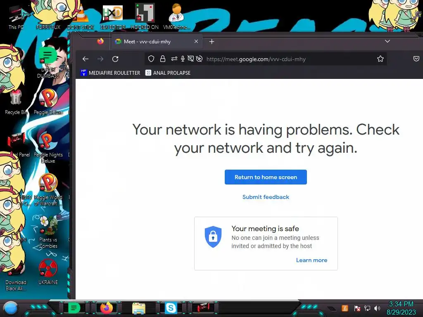Reload the Meet page
Image resolution: width=423 pixels, height=317 pixels.
tap(116, 59)
